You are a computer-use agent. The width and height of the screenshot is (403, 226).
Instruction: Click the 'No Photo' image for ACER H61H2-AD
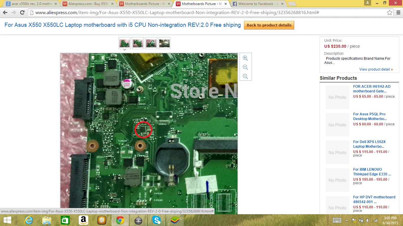[x=337, y=97]
